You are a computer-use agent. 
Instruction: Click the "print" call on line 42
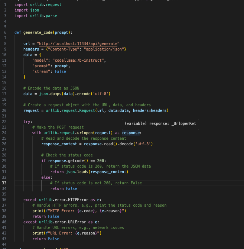[x=38, y=233]
